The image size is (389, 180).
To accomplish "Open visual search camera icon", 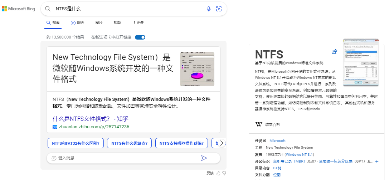I will coord(219,9).
